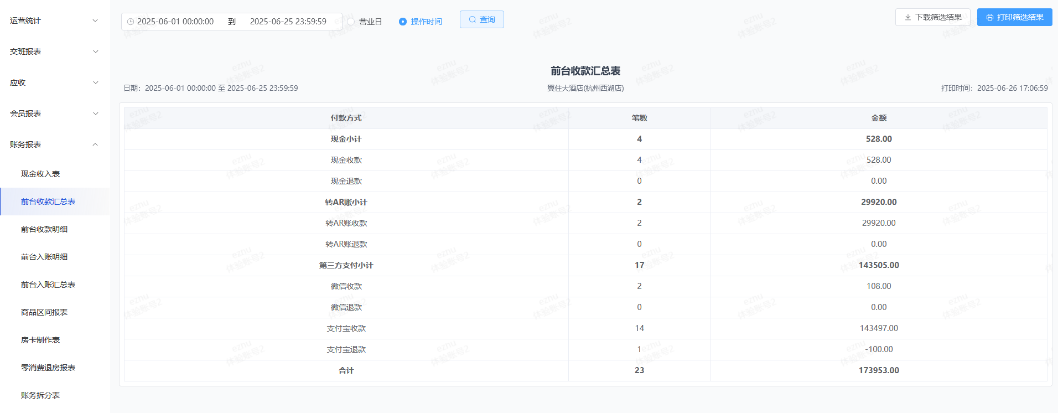Expand the 交班报表 menu chevron
Screen dimensions: 1058x413
pos(95,51)
